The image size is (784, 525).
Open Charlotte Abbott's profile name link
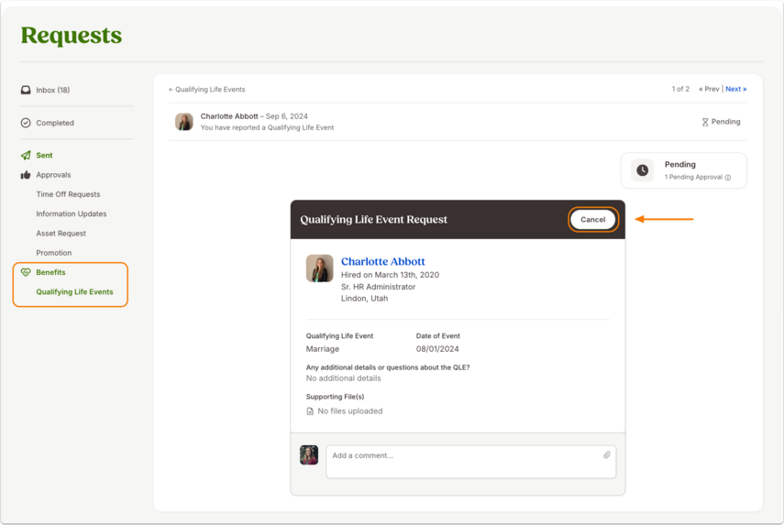(x=383, y=261)
